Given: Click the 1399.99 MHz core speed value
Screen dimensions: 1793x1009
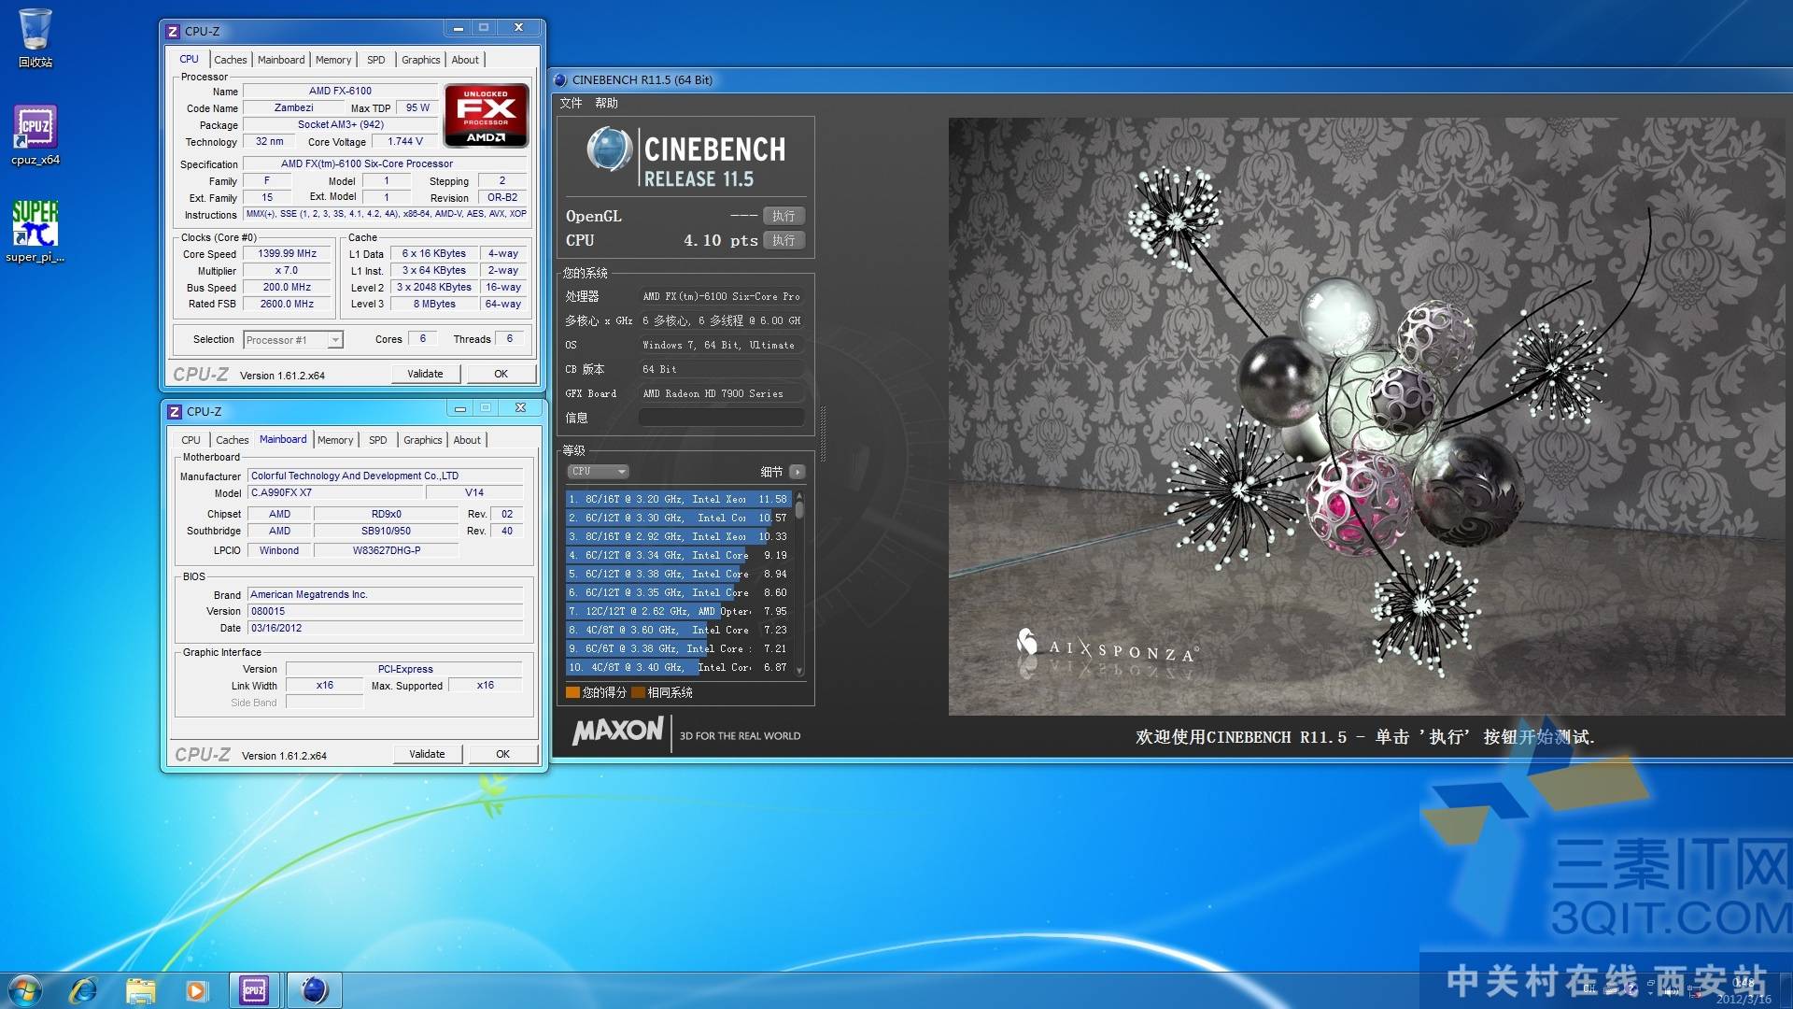Looking at the screenshot, I should tap(287, 254).
